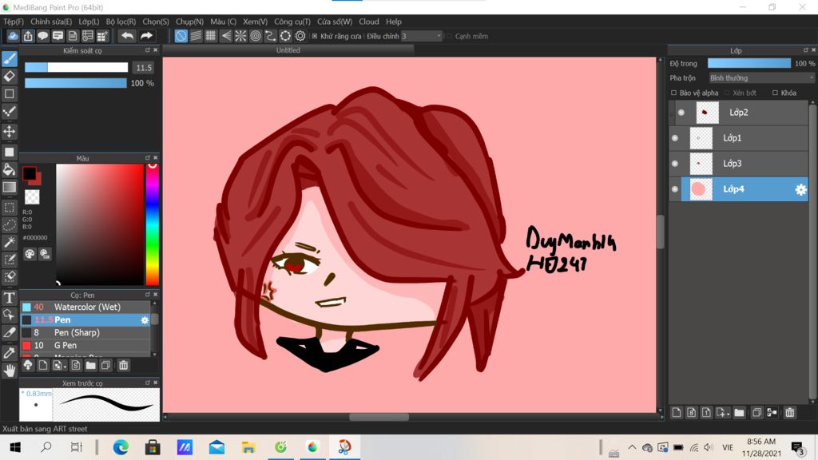The width and height of the screenshot is (818, 460).
Task: Select the Move tool
Action: pos(10,131)
